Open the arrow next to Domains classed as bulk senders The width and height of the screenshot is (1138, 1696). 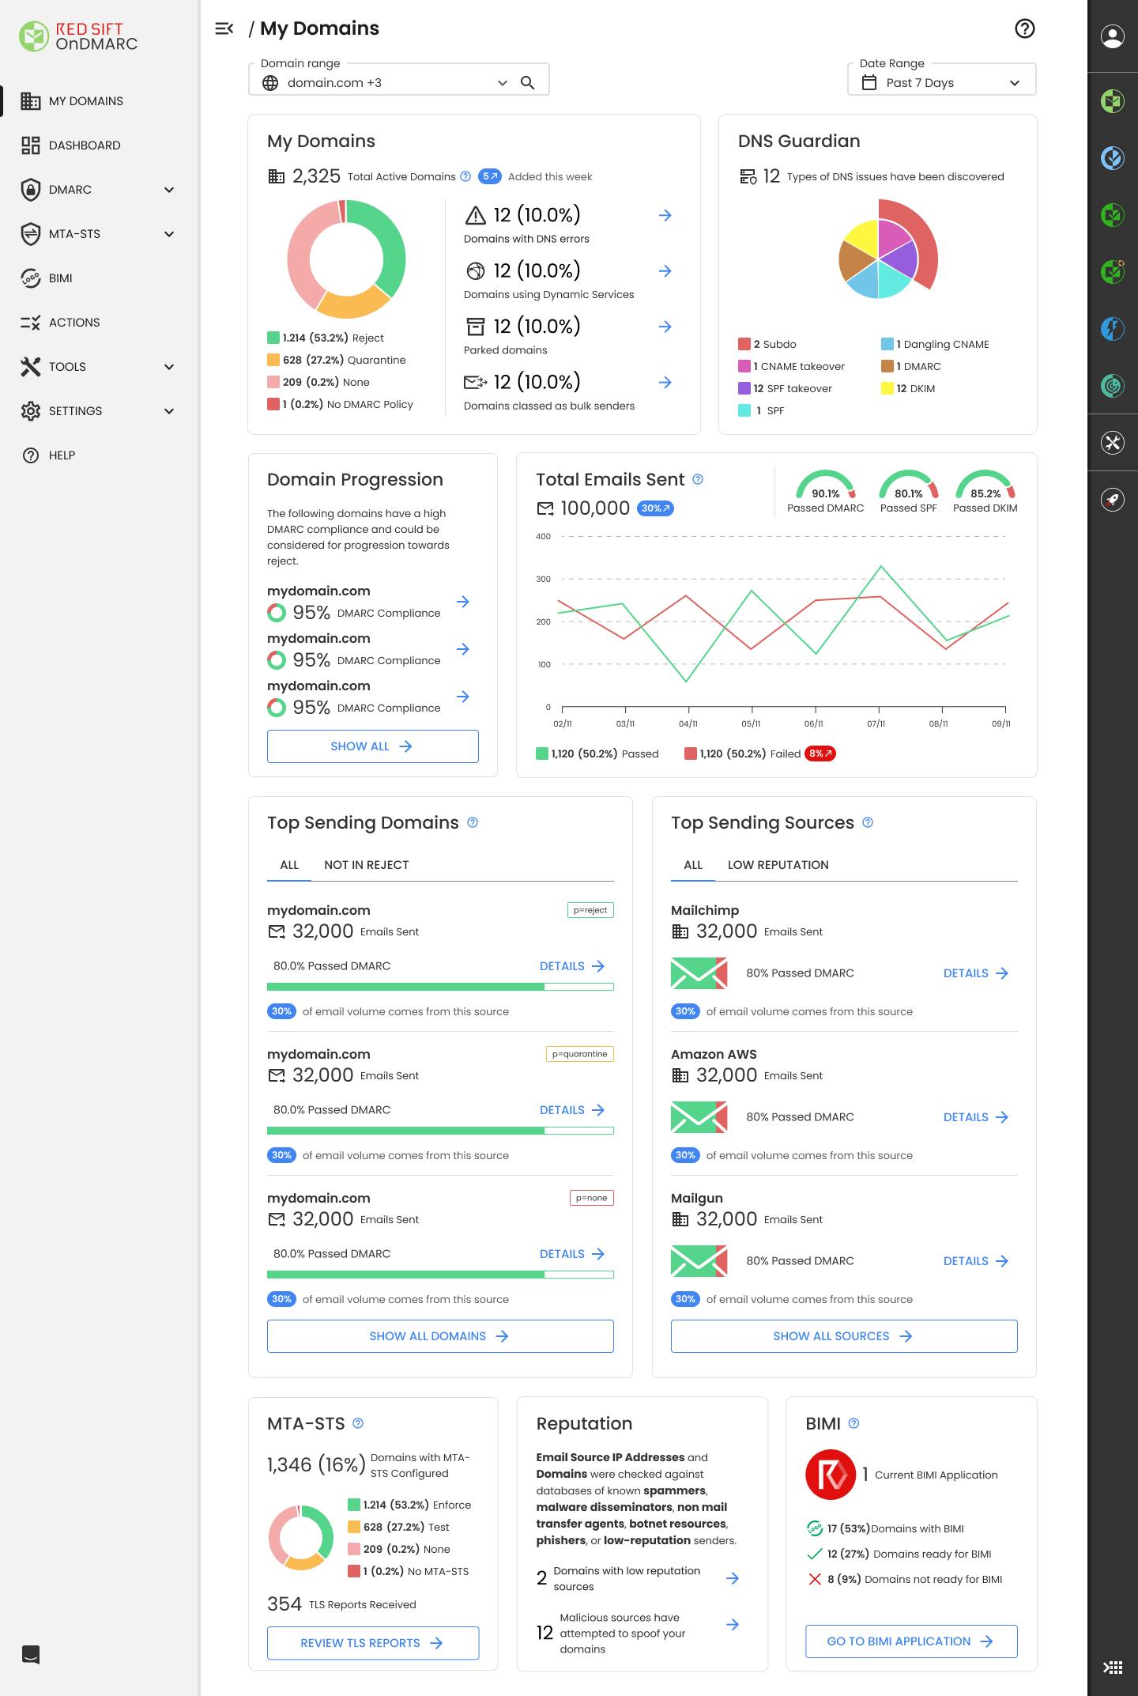(665, 383)
